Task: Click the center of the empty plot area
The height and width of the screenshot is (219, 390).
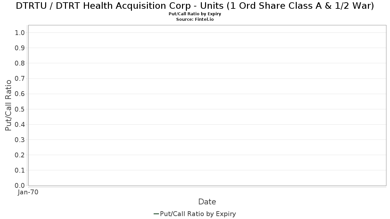Action: [207, 105]
